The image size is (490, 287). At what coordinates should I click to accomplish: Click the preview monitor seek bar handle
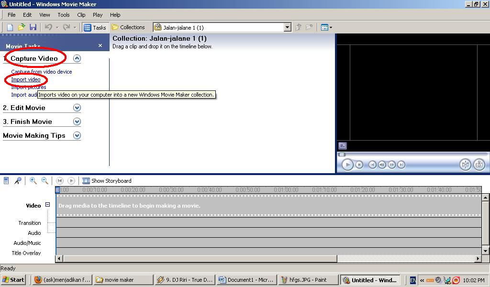342,155
